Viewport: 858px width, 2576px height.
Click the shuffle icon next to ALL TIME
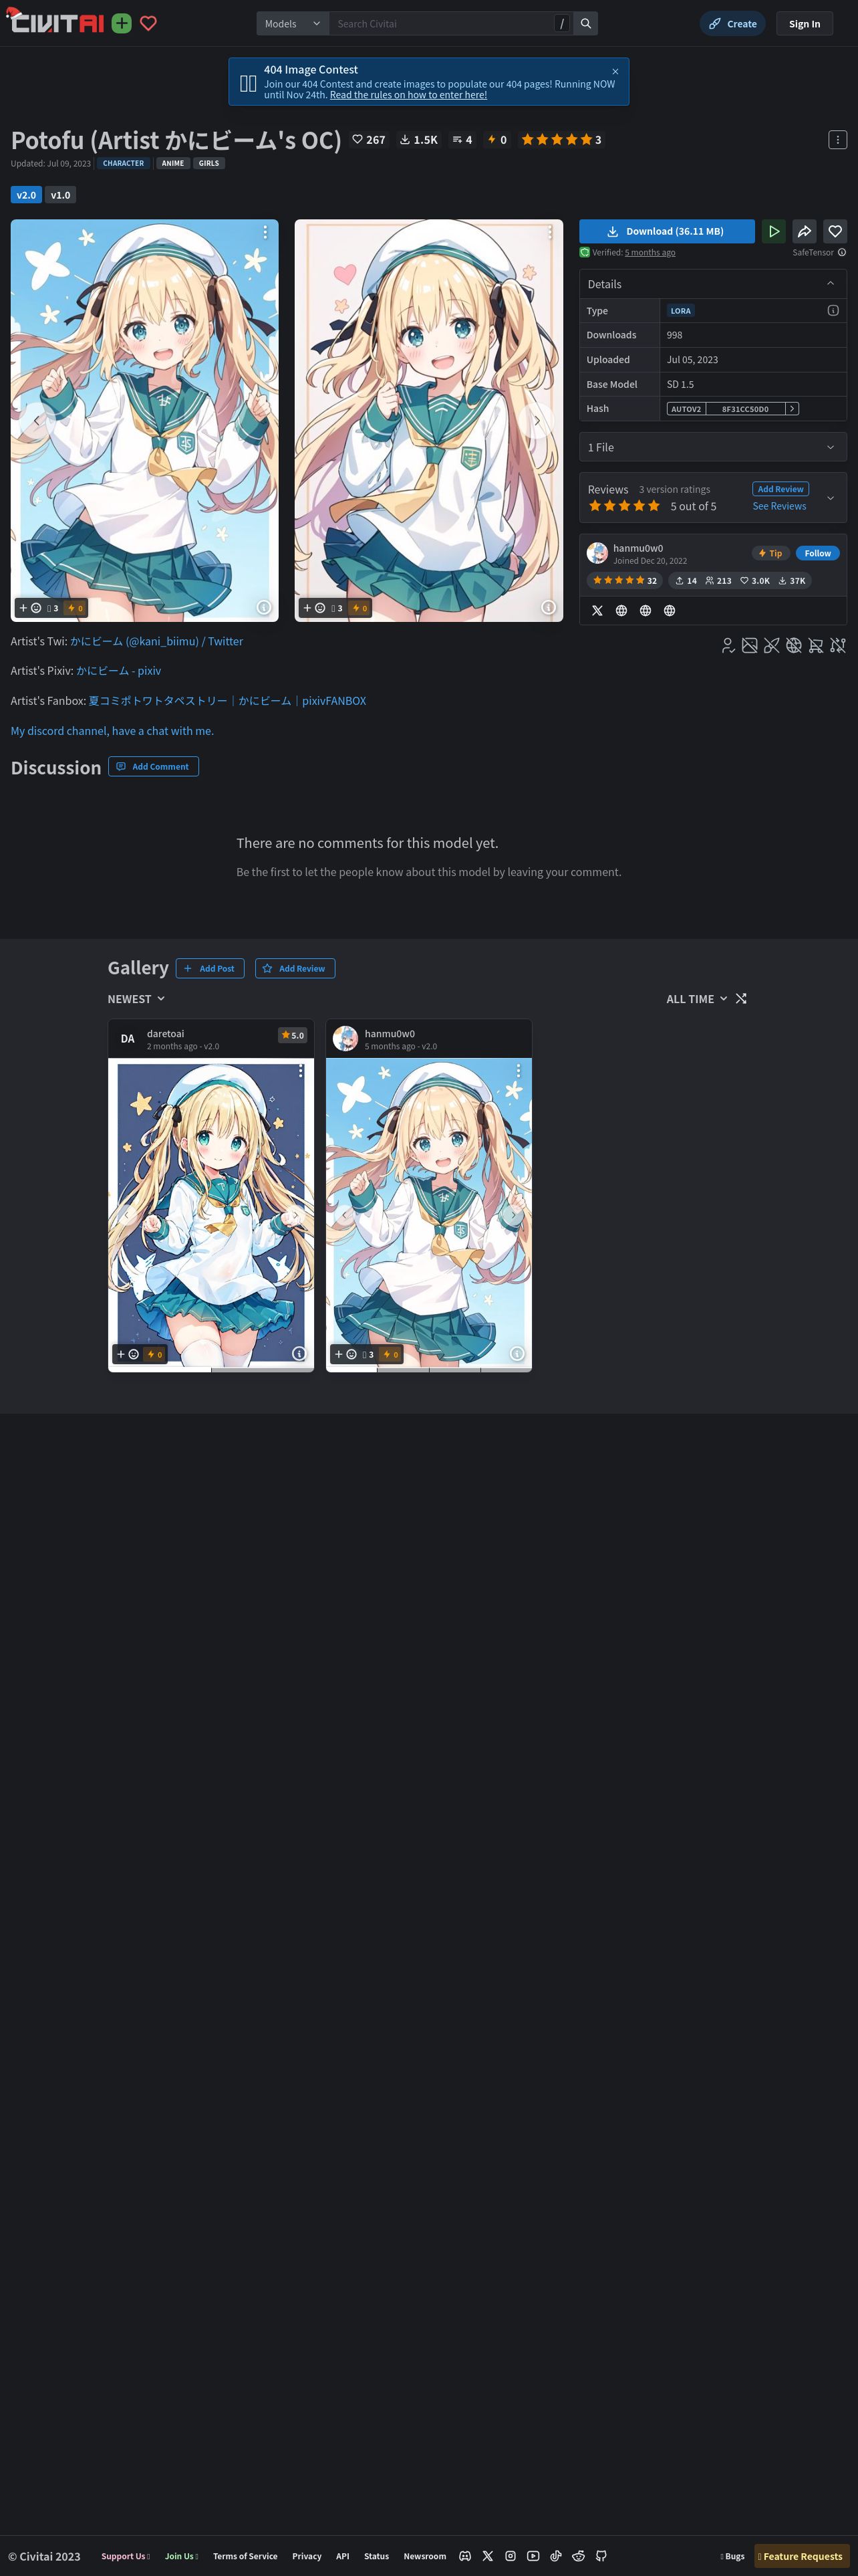click(741, 998)
